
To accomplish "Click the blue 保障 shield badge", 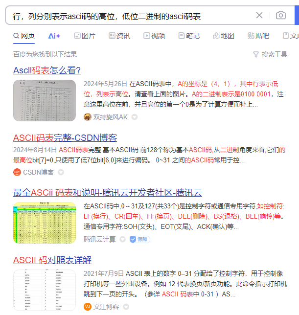I will tap(139, 239).
